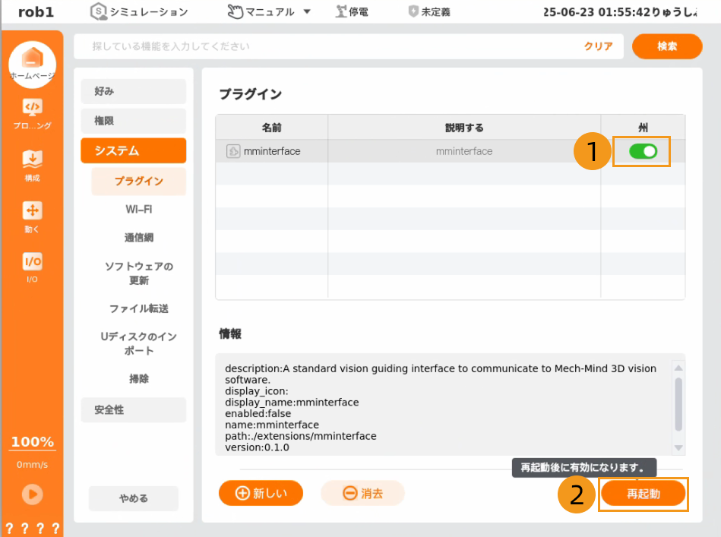The height and width of the screenshot is (537, 721).
Task: Expand the 権限 permissions section
Action: [x=134, y=121]
